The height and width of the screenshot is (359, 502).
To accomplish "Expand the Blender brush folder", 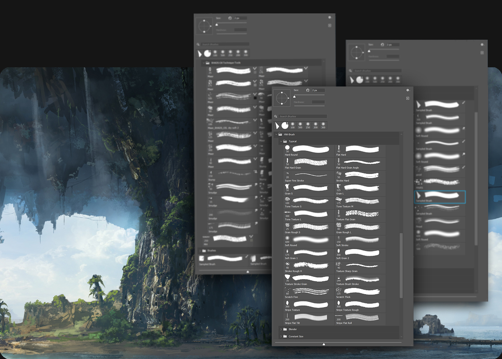I will point(281,329).
